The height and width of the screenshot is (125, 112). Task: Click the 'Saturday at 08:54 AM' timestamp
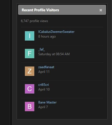tap(54, 54)
